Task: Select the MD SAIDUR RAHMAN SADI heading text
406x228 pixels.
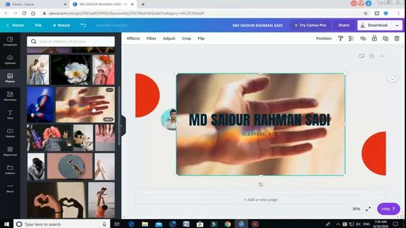Action: pyautogui.click(x=259, y=120)
